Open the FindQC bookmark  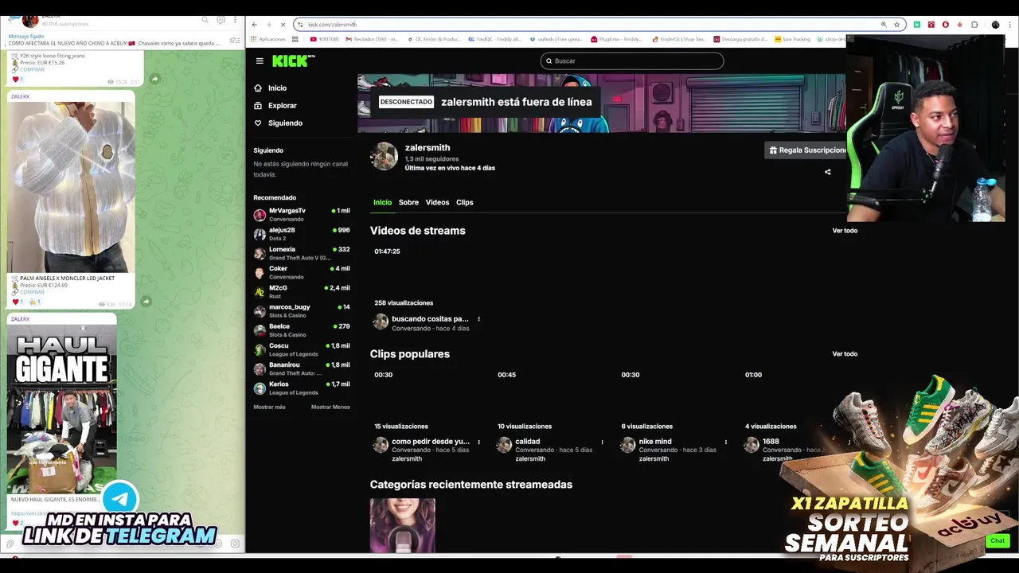[x=496, y=39]
